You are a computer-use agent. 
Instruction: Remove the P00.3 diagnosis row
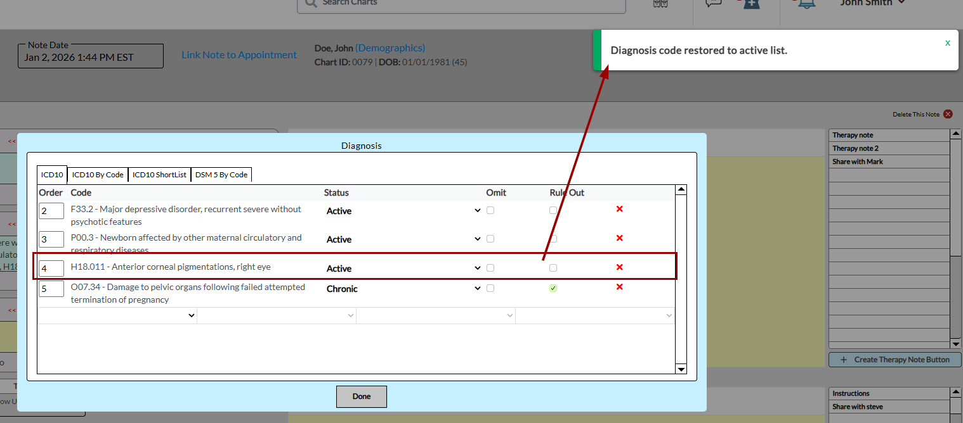619,238
